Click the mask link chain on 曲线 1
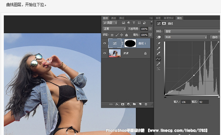Image resolution: width=221 pixels, height=135 pixels. tap(122, 43)
